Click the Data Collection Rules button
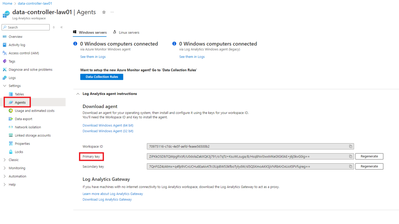The image size is (399, 224). click(x=102, y=77)
